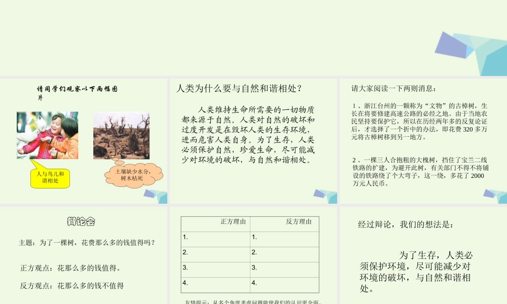507x304 pixels.
Task: Click the paragraph beginning 人类维持生命所需要的一切物质
Action: coord(248,135)
